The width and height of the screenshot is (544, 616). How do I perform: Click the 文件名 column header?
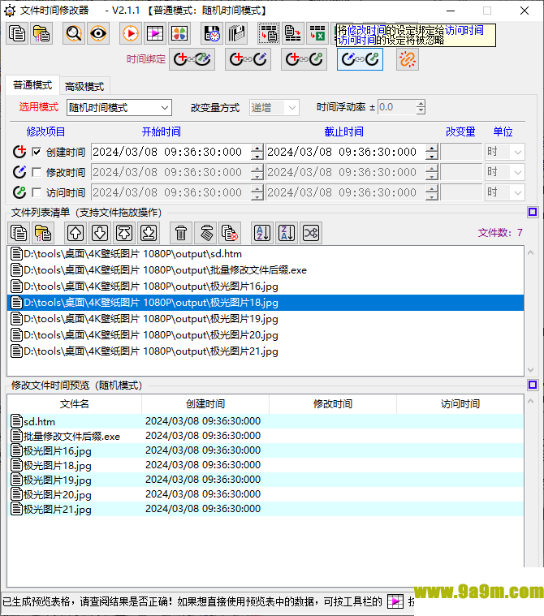tap(74, 404)
